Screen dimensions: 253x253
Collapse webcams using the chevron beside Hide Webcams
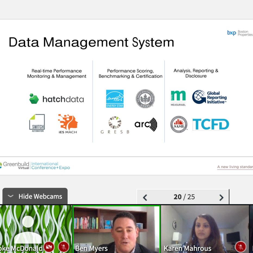click(x=11, y=196)
